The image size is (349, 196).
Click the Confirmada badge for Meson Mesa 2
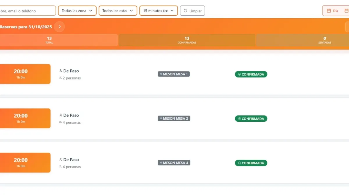[x=251, y=119]
